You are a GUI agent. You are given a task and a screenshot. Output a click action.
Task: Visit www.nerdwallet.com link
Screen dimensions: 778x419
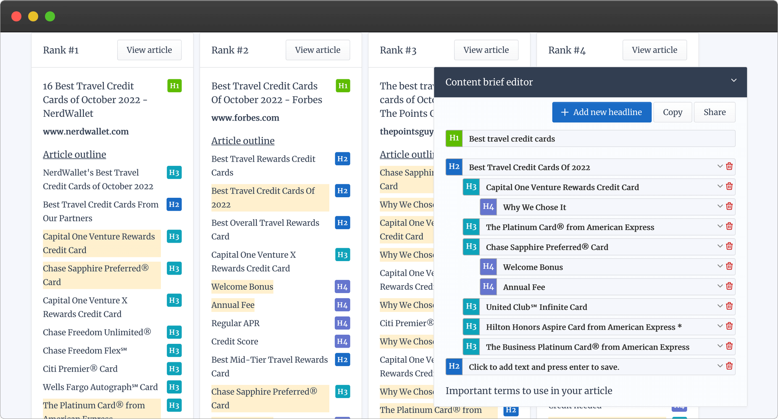[85, 131]
